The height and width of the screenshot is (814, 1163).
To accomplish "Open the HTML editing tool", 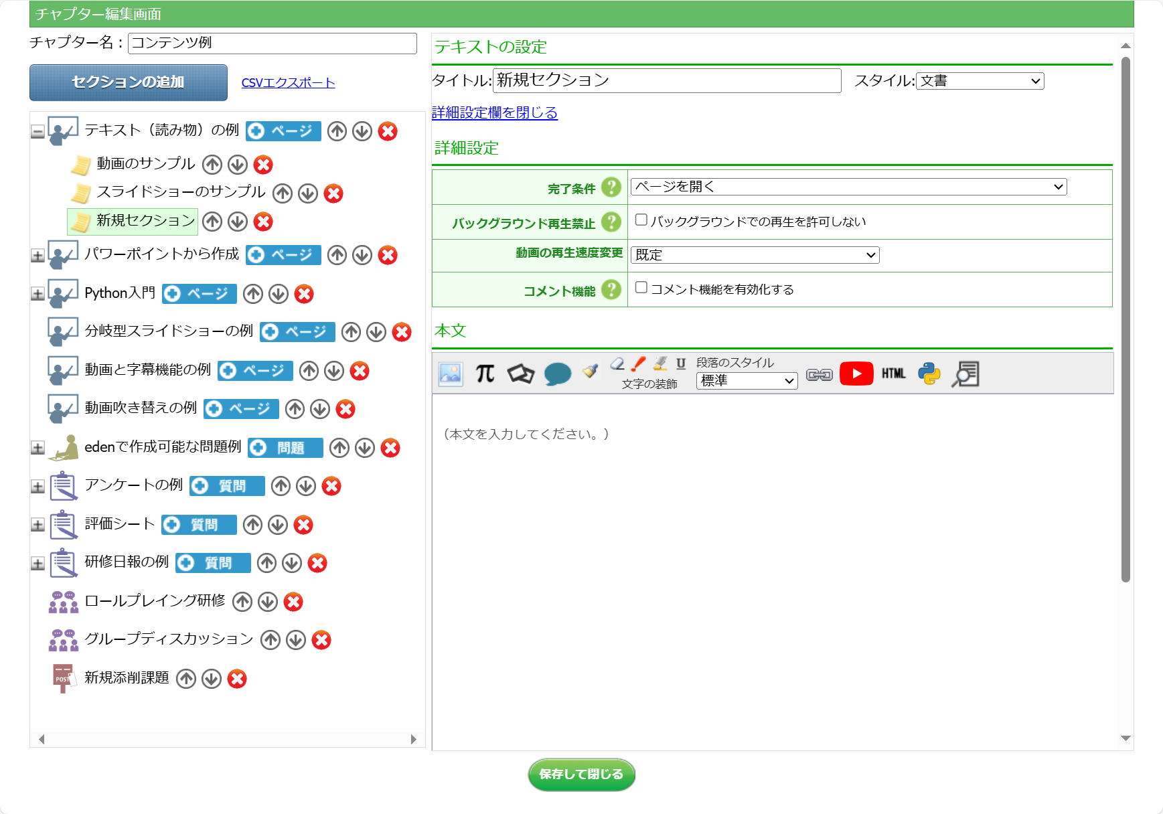I will pyautogui.click(x=893, y=374).
